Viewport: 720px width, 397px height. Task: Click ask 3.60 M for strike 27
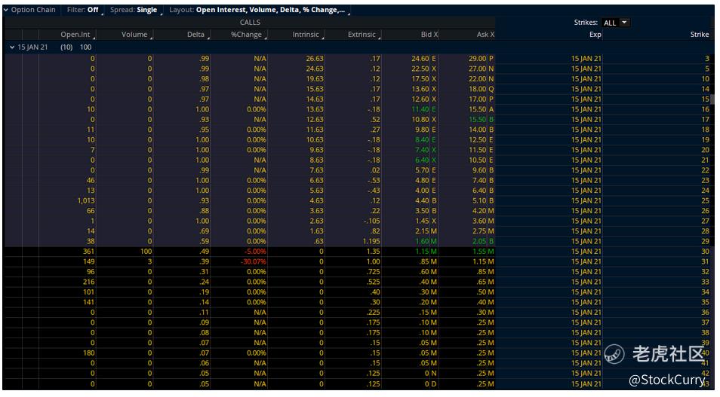point(482,221)
